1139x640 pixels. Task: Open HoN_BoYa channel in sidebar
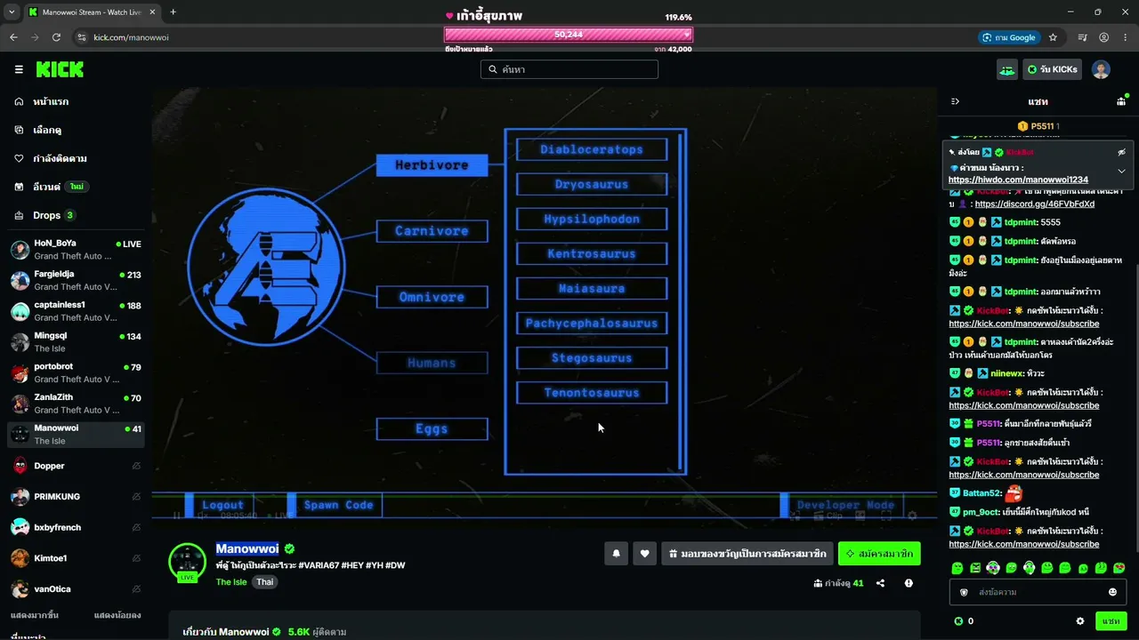[x=76, y=250]
